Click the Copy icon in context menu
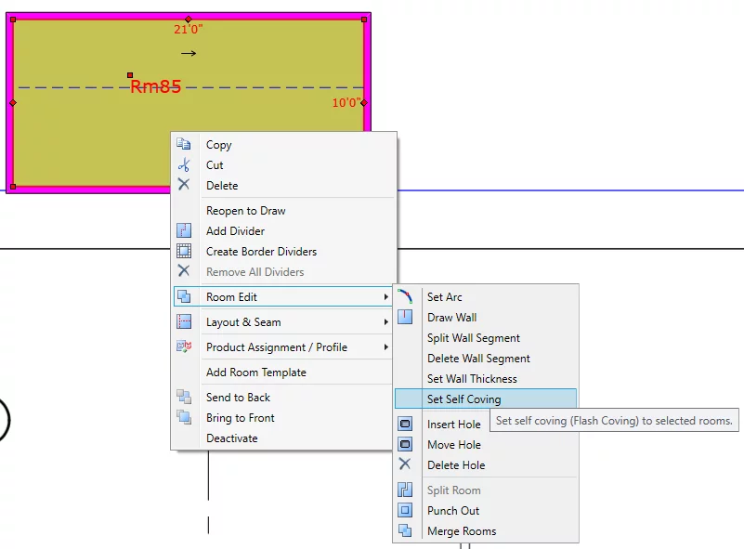744x549 pixels. coord(184,144)
